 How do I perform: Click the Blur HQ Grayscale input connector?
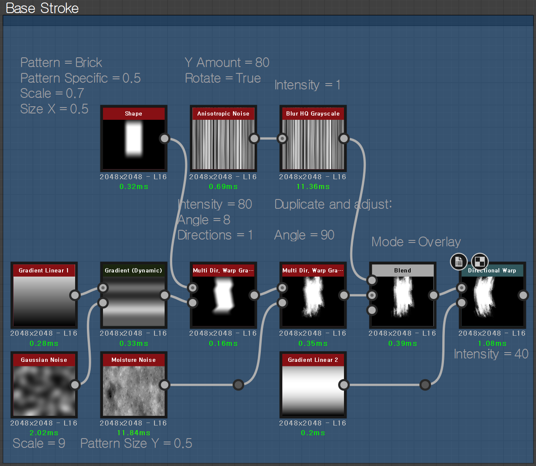(x=282, y=138)
